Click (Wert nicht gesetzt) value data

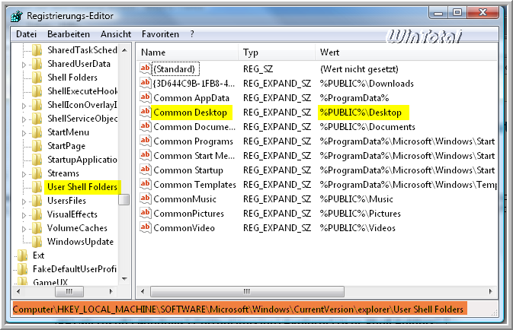coord(359,69)
